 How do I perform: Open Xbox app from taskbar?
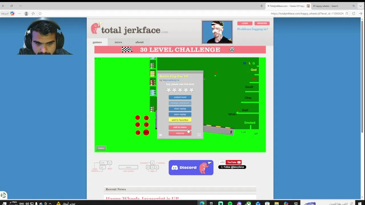(248, 203)
